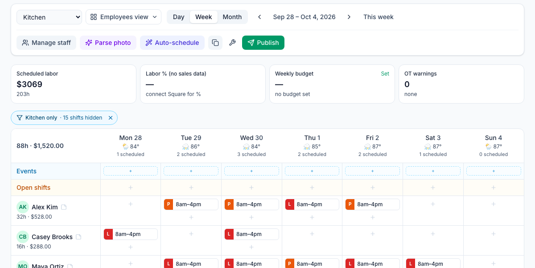
Task: Add open shift on Sat 3
Action: point(433,188)
